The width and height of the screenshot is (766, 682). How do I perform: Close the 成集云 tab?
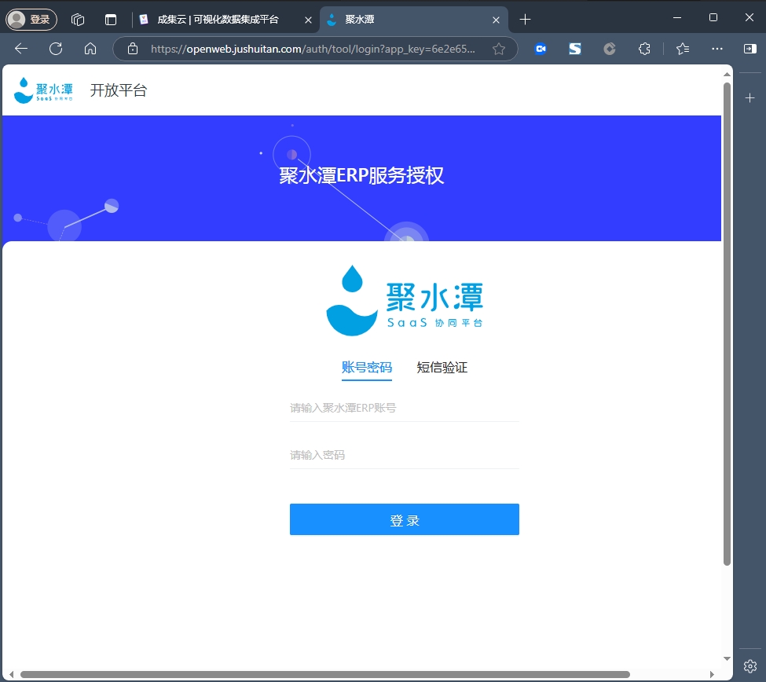[x=308, y=20]
